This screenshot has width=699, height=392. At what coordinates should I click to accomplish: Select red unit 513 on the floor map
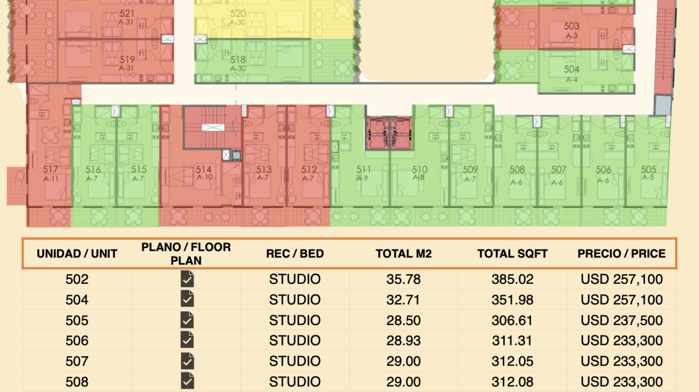[x=264, y=165]
